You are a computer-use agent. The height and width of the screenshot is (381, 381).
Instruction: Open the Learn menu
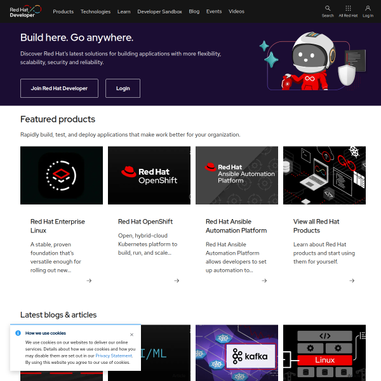click(124, 11)
